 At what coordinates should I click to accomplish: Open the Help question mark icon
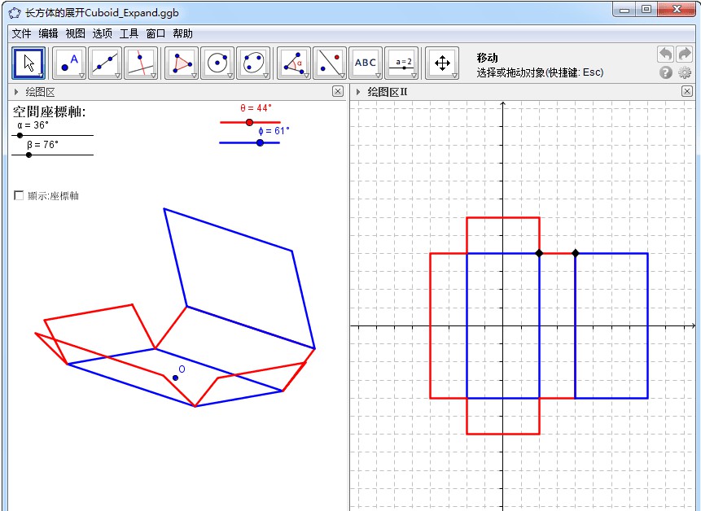click(x=666, y=72)
